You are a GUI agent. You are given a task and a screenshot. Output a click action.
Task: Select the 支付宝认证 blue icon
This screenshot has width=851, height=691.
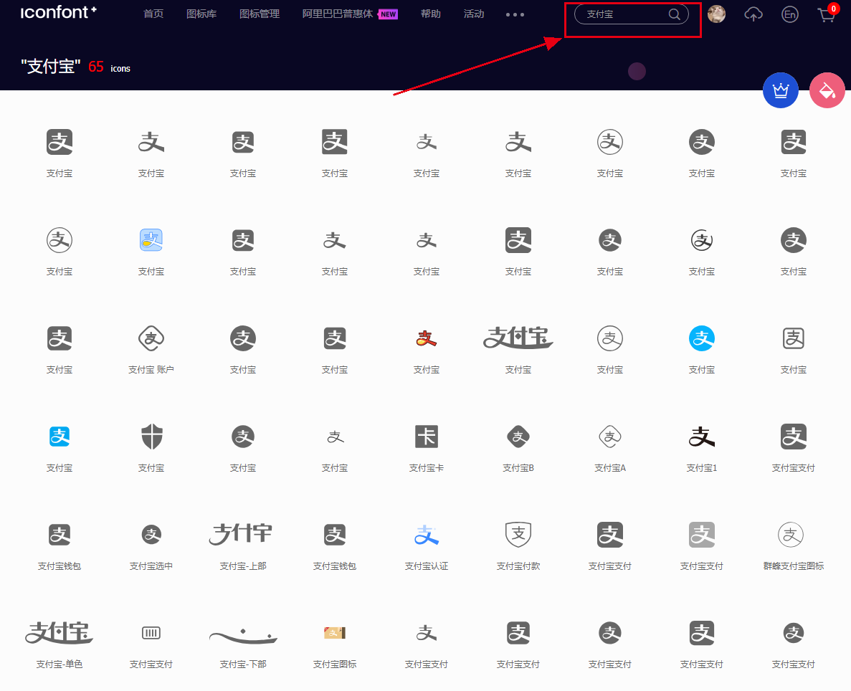click(427, 534)
